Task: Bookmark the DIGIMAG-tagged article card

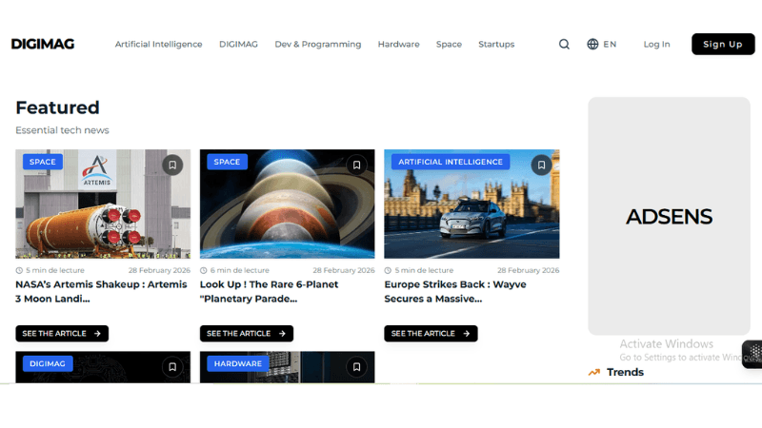Action: 172,367
